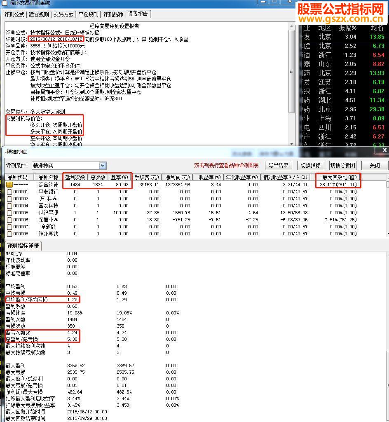Tick the checkbox for 000007 全新好
Viewport: 389px width, 422px height.
click(9, 227)
